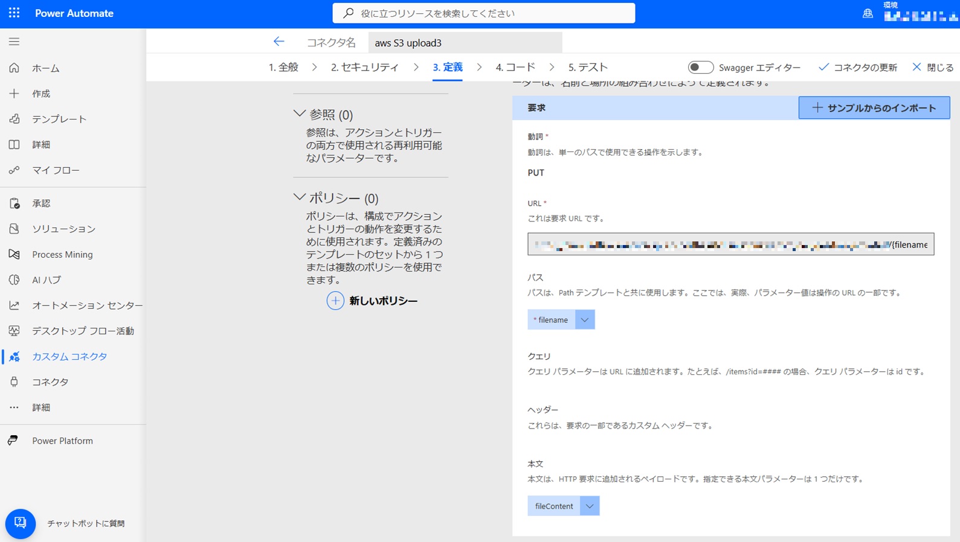
Task: Open the テンプレート icon in sidebar
Action: click(x=14, y=119)
